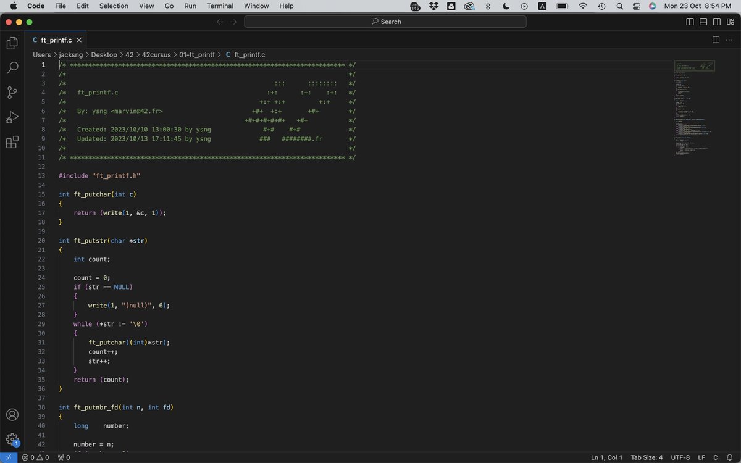Screen dimensions: 741x463
Task: Close the ft_printf.c tab
Action: click(x=79, y=40)
